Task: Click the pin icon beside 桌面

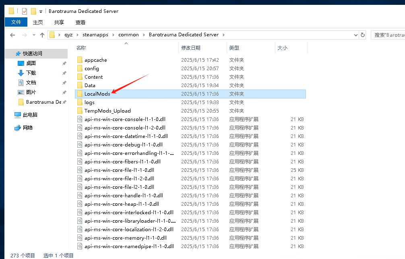Action: [x=64, y=63]
